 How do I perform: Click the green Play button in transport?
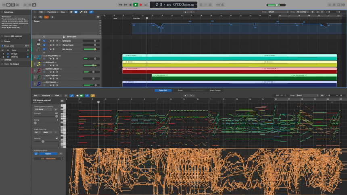[x=136, y=4]
